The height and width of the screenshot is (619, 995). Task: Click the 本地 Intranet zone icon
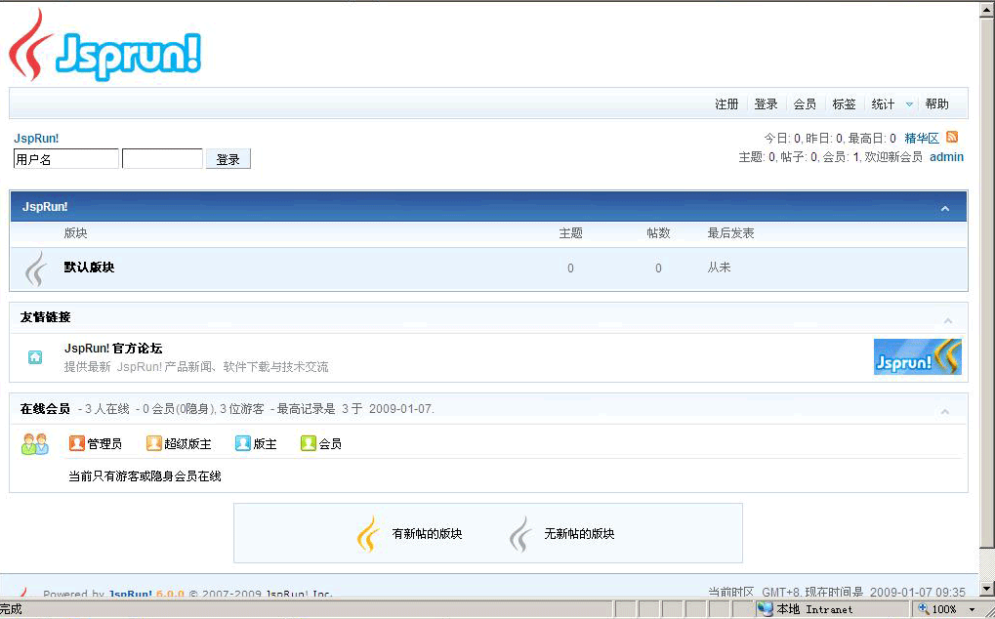click(x=766, y=609)
